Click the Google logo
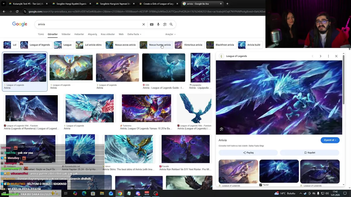The height and width of the screenshot is (197, 351). (x=20, y=24)
